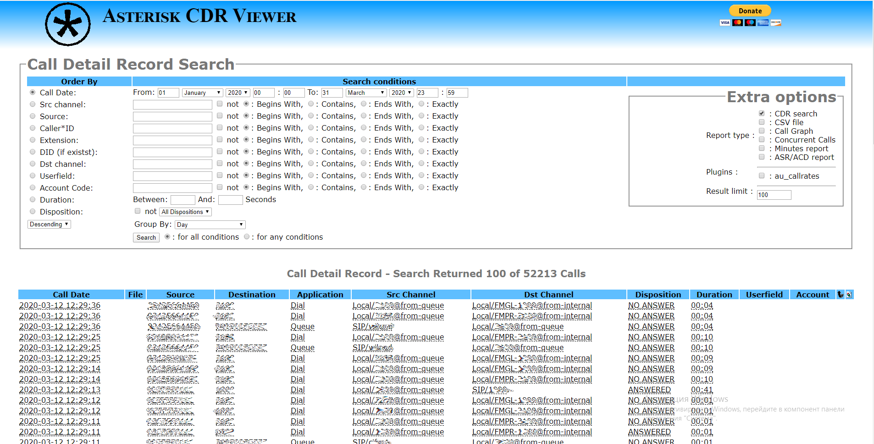Click the phone icon in table header

click(x=841, y=295)
